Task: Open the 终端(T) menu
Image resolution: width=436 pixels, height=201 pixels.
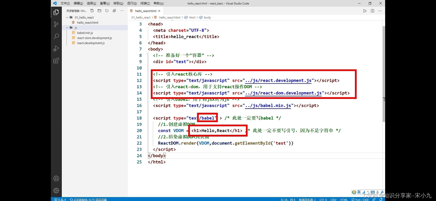Action: 145,3
